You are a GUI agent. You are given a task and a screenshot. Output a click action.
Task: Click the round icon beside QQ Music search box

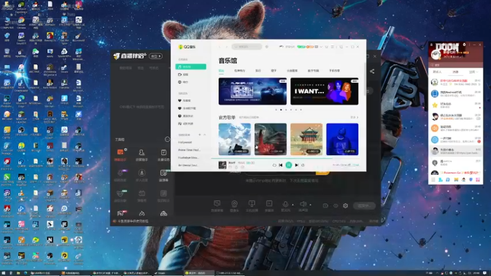[267, 47]
